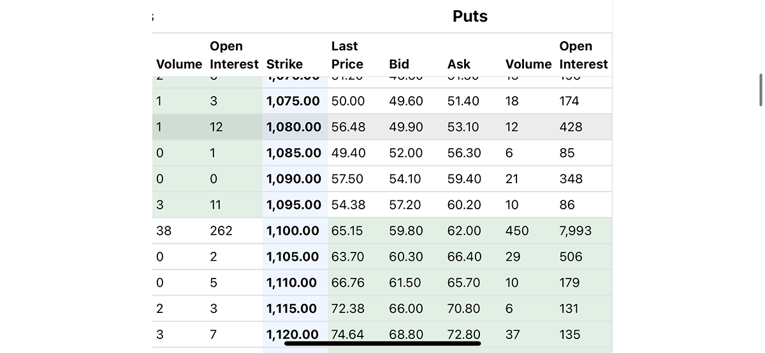This screenshot has height=353, width=765.
Task: Click the vertical scrollbar thumb
Action: pos(760,90)
